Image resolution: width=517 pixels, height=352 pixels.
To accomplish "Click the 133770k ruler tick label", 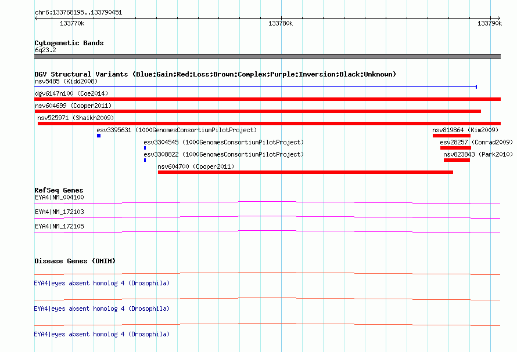I will pyautogui.click(x=72, y=23).
